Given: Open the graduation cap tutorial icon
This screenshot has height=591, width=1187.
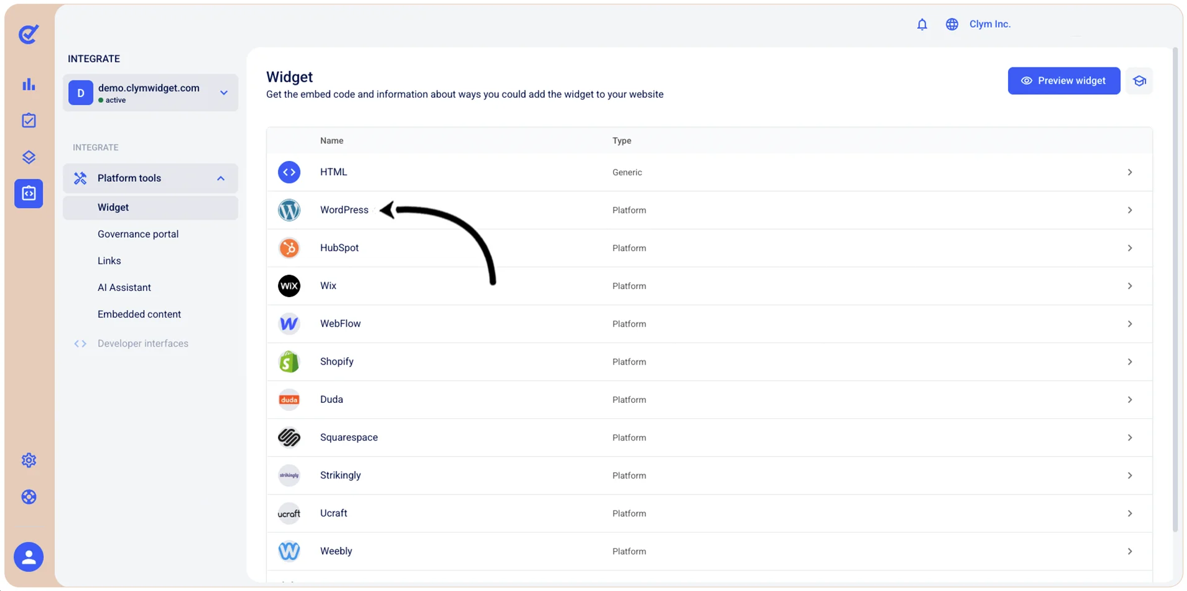Looking at the screenshot, I should click(1139, 81).
